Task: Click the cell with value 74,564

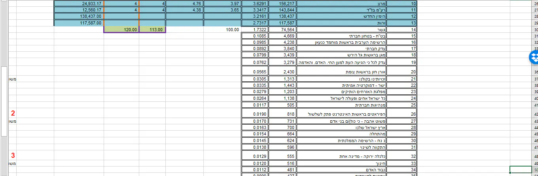Action: 282,30
